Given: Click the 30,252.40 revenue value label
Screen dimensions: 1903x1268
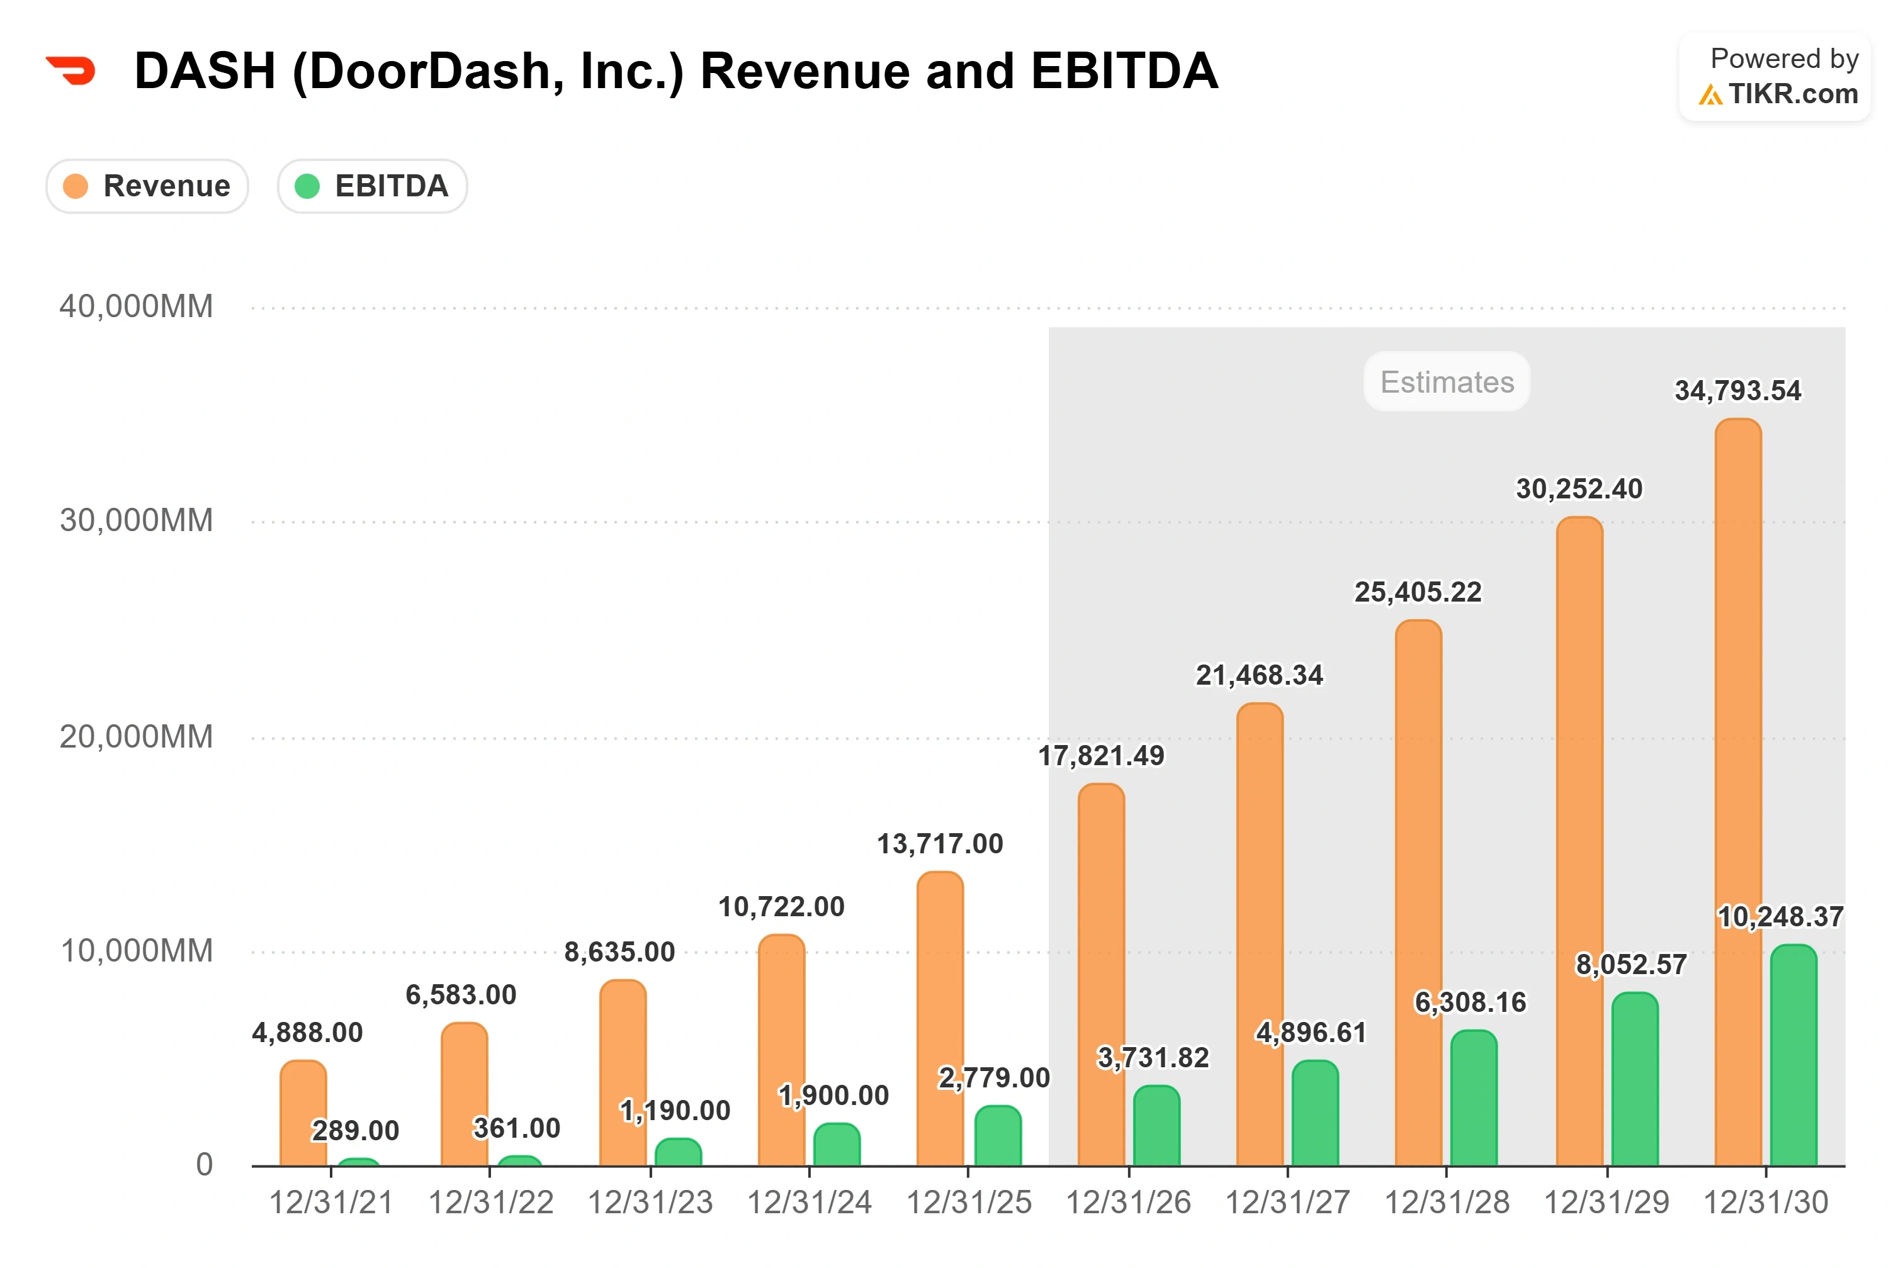Looking at the screenshot, I should (1579, 488).
